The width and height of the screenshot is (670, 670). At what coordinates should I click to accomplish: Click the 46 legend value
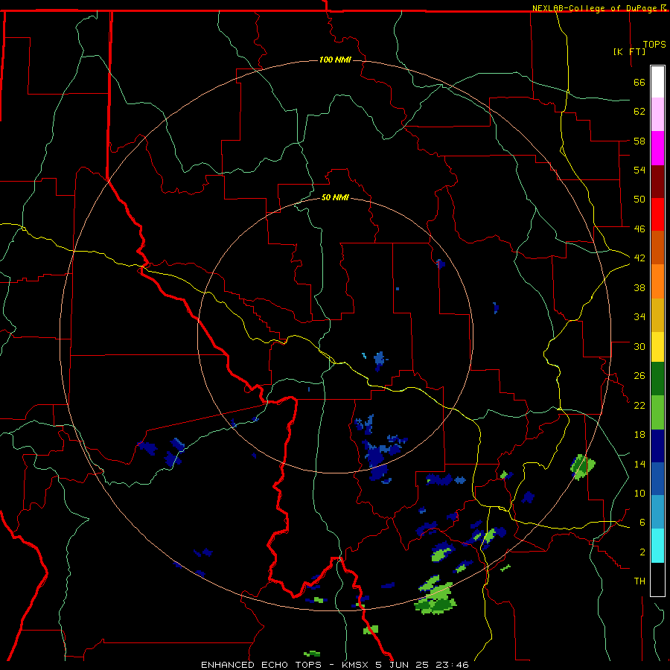639,229
